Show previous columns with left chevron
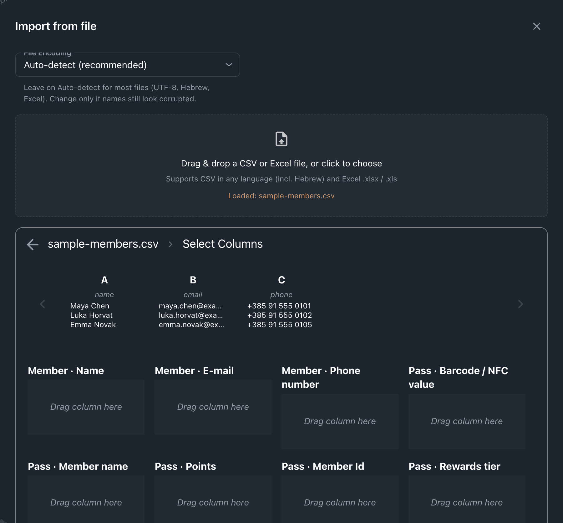The image size is (563, 523). [x=43, y=304]
